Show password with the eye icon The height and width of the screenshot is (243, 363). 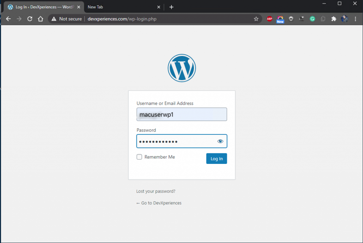click(220, 141)
